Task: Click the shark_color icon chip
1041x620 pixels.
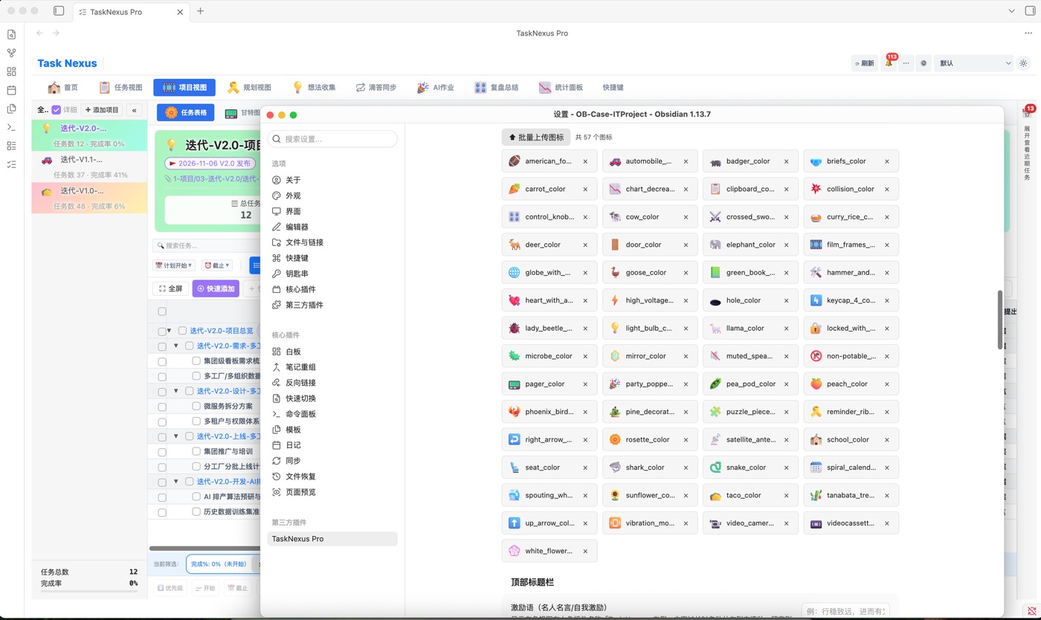Action: pos(650,468)
